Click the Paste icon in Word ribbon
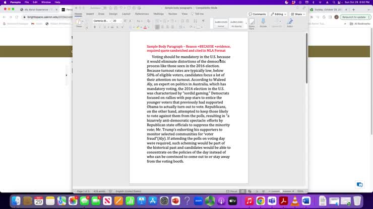 tap(79, 22)
